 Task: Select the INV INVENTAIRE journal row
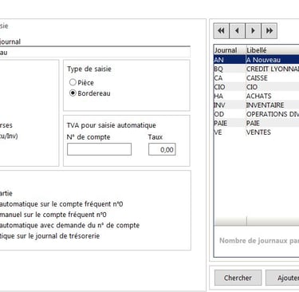click(257, 105)
